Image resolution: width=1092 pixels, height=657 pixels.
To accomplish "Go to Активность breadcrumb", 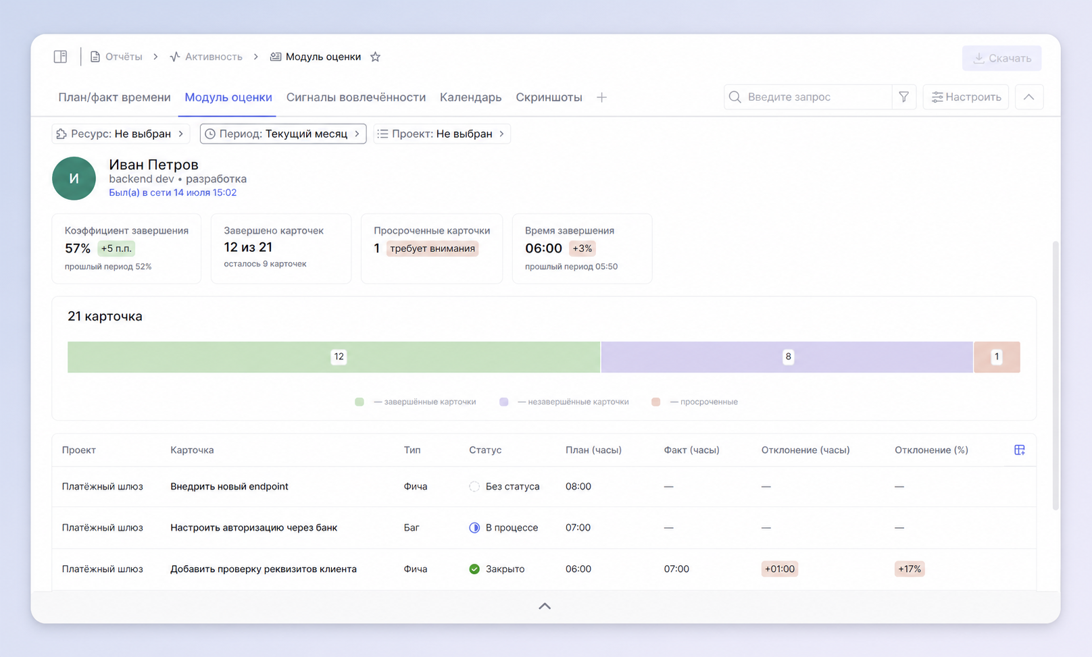I will click(214, 57).
